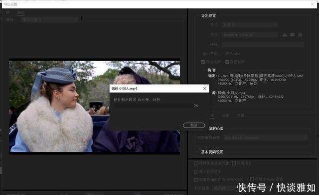319x195 pixels.
Task: Switch to the 源 source tab above preview
Action: [x=7, y=12]
